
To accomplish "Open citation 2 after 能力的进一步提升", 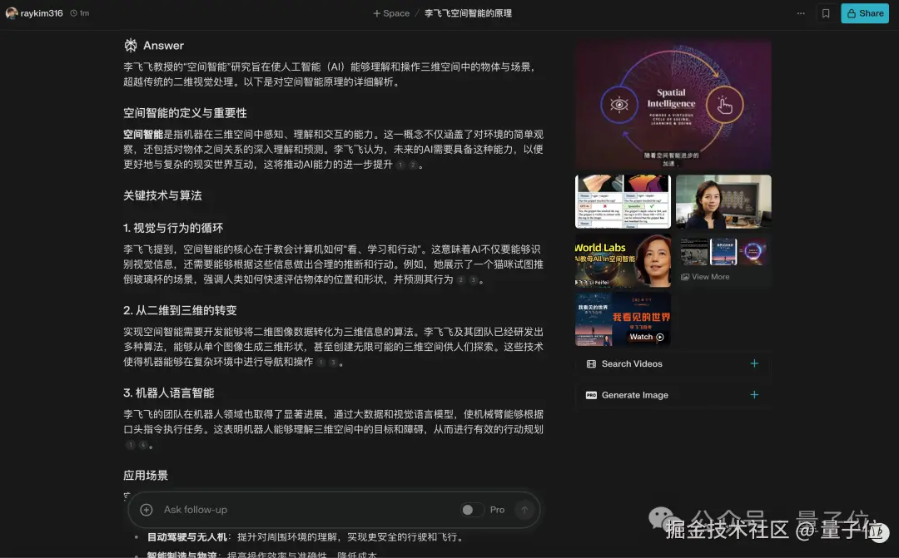I will coord(412,165).
